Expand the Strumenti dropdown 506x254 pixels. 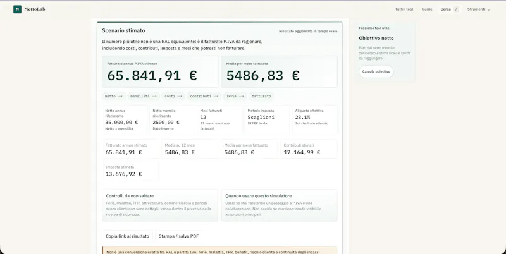[x=479, y=9]
